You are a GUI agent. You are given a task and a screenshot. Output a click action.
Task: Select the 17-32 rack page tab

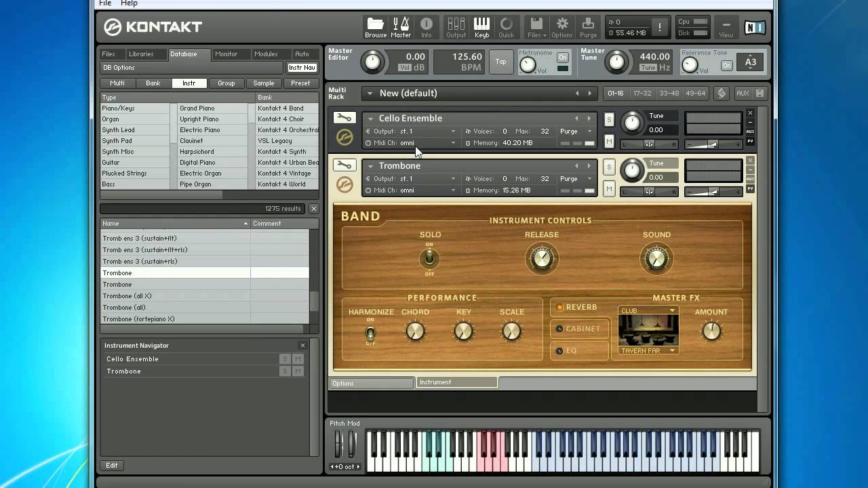(x=642, y=94)
